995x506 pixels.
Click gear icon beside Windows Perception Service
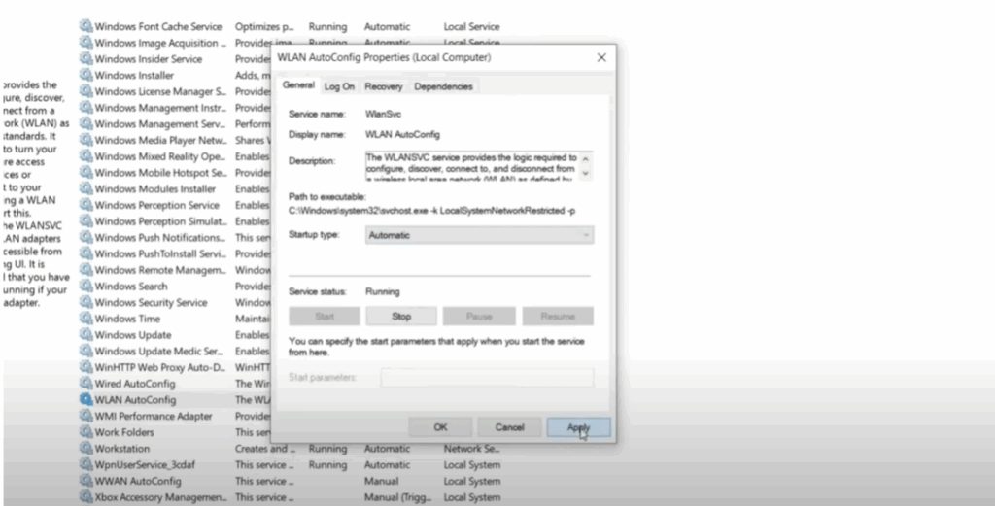[86, 205]
